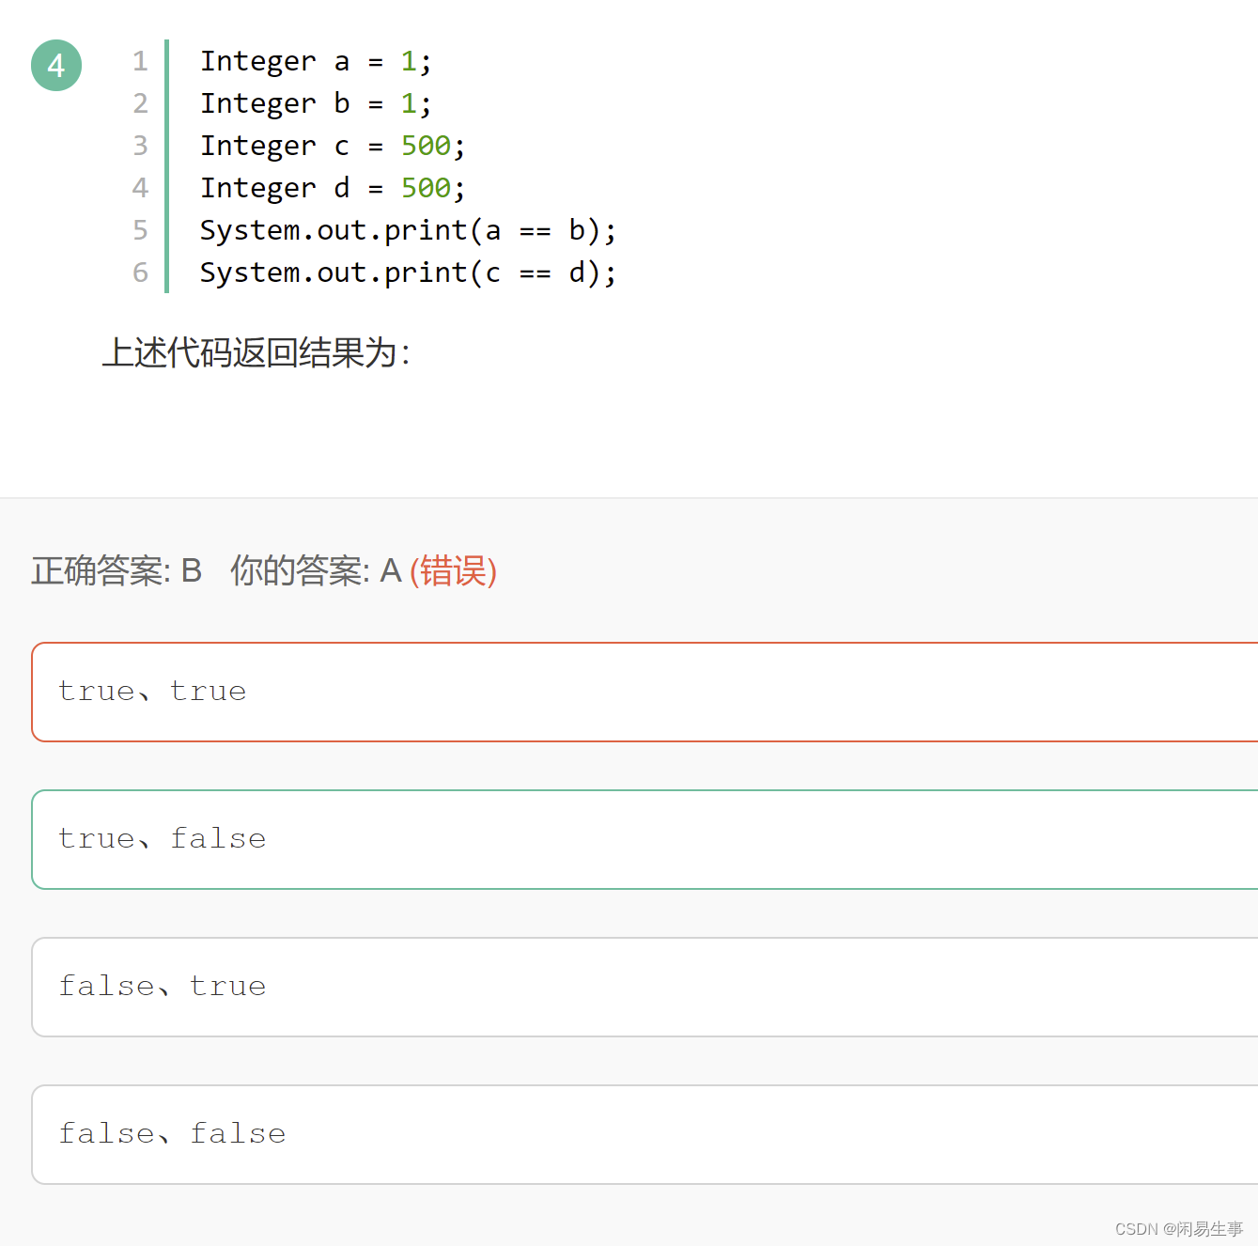The width and height of the screenshot is (1258, 1246).
Task: Click the "System.out.print(a == b);" line
Action: tap(408, 230)
